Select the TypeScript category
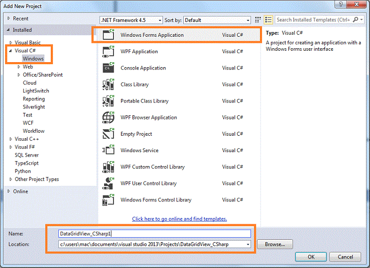The width and height of the screenshot is (370, 268). 27,163
